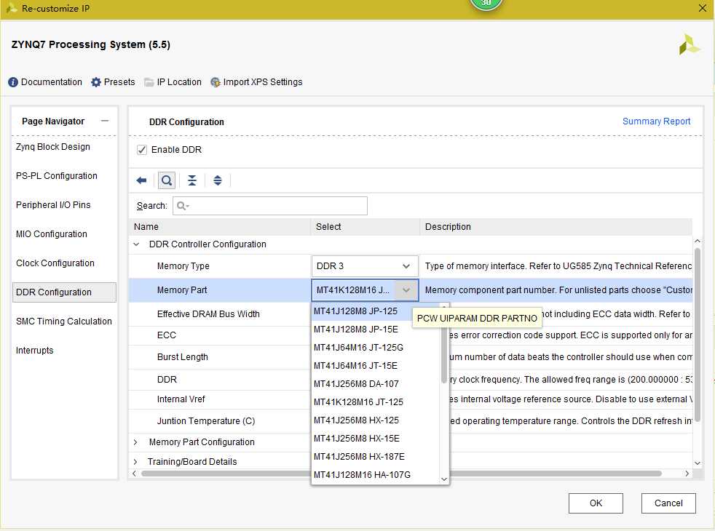This screenshot has height=531, width=715.
Task: Select the Memory Type row label
Action: coord(183,266)
